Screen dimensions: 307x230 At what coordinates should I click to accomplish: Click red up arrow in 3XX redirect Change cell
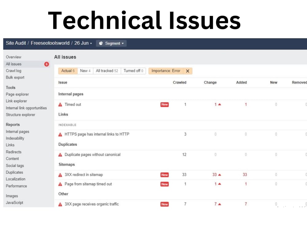[x=220, y=175]
